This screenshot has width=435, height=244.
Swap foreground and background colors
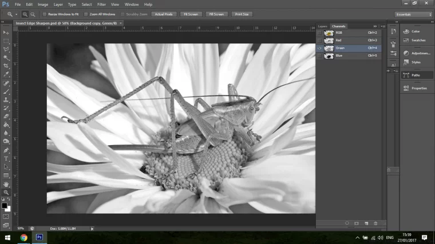[x=9, y=199]
